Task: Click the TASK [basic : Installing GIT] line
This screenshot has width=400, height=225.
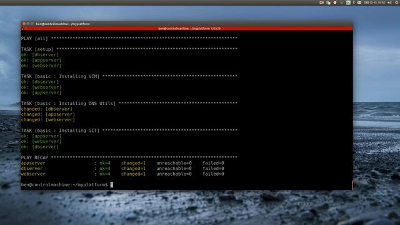Action: pos(129,131)
